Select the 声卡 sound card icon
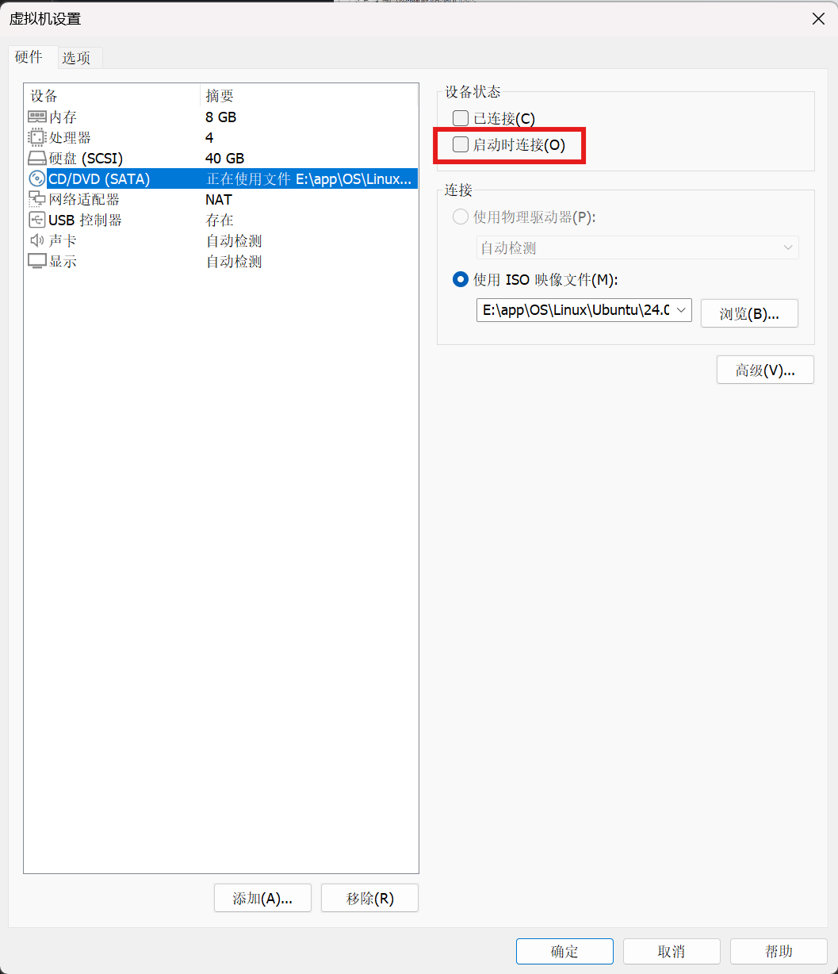The image size is (838, 974). pyautogui.click(x=36, y=240)
